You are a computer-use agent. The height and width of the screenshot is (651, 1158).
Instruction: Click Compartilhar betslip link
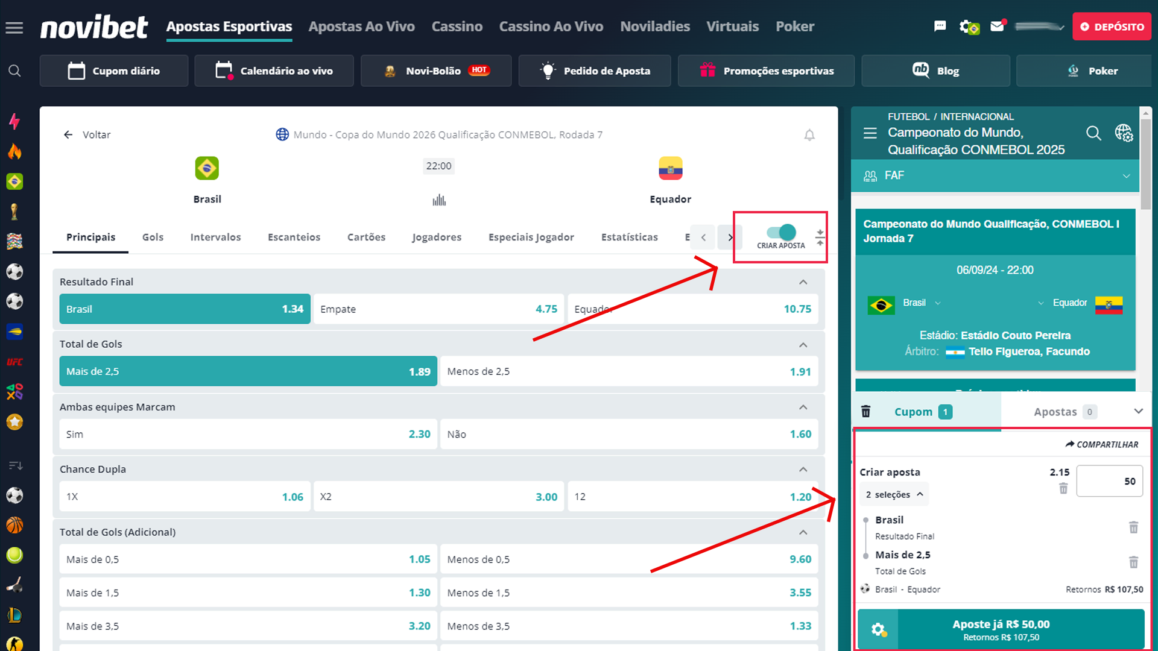(x=1102, y=444)
